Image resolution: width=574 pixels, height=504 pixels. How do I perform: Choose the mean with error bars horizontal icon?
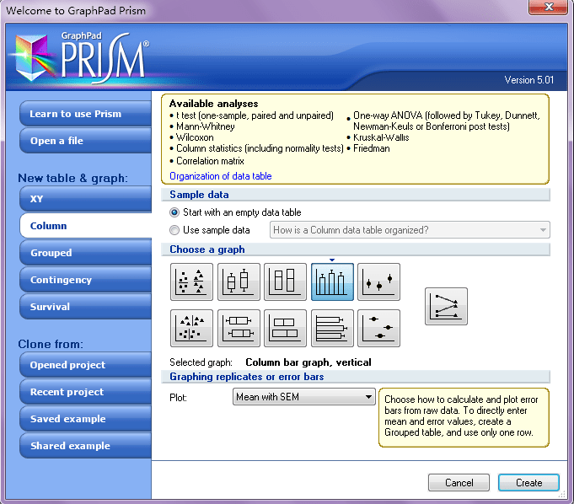379,329
